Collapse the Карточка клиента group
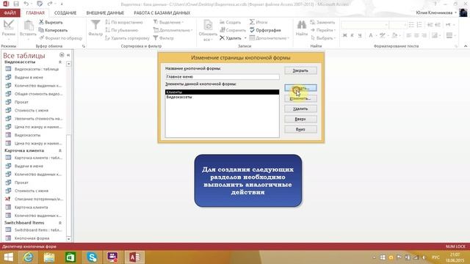Image resolution: width=470 pixels, height=264 pixels. (x=60, y=150)
